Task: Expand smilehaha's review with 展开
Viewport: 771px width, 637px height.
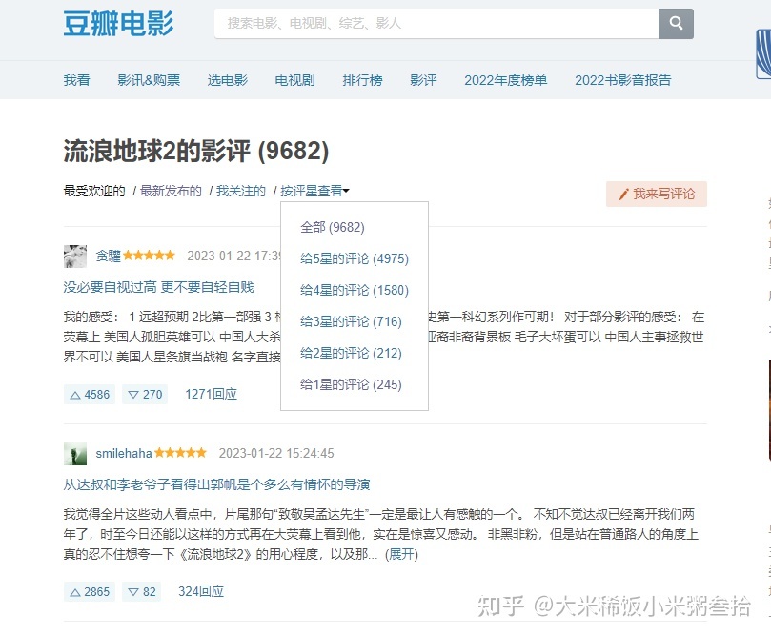Action: click(402, 554)
